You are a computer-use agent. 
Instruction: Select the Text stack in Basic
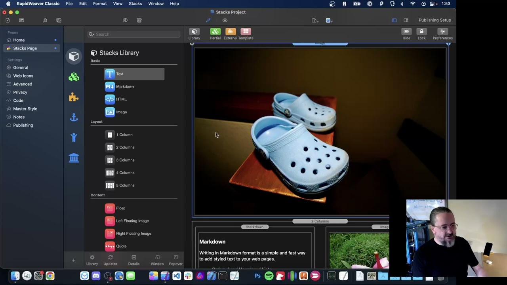134,74
